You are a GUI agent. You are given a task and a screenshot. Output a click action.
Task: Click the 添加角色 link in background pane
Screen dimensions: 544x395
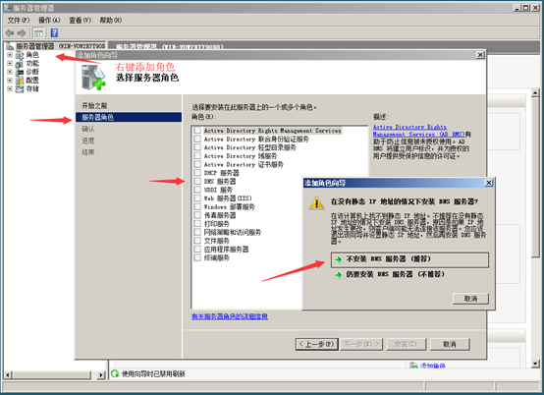pyautogui.click(x=433, y=366)
